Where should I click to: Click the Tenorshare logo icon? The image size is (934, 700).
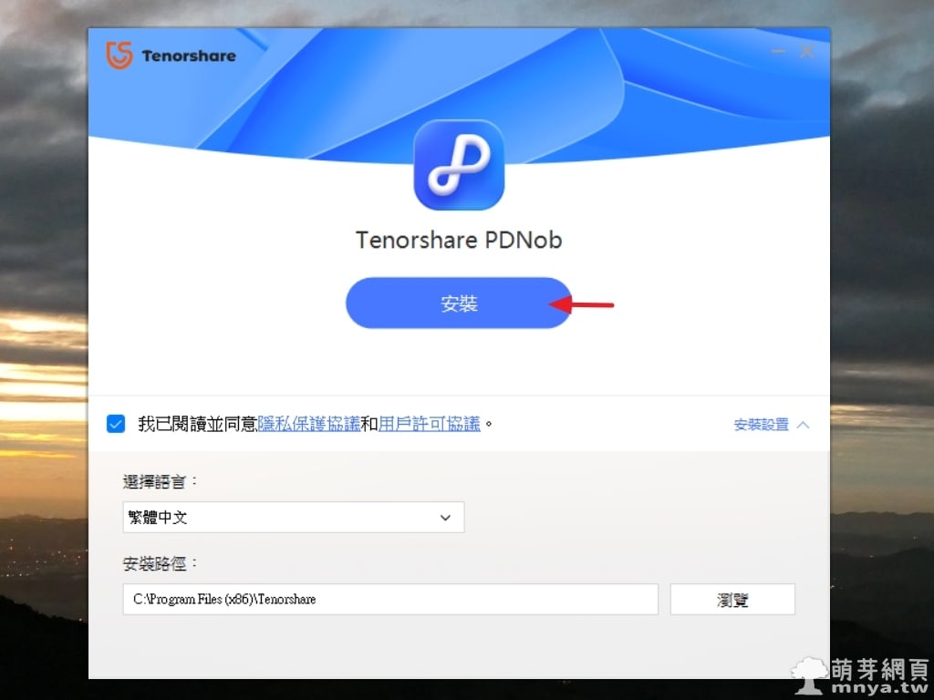[x=119, y=55]
